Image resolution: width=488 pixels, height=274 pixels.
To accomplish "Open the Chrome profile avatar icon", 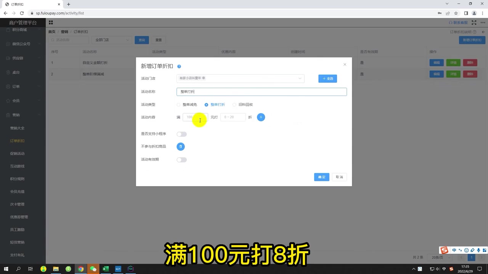I will click(x=474, y=13).
